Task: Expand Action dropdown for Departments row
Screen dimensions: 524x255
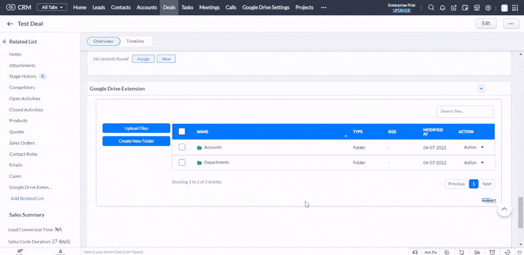Action: coord(482,163)
